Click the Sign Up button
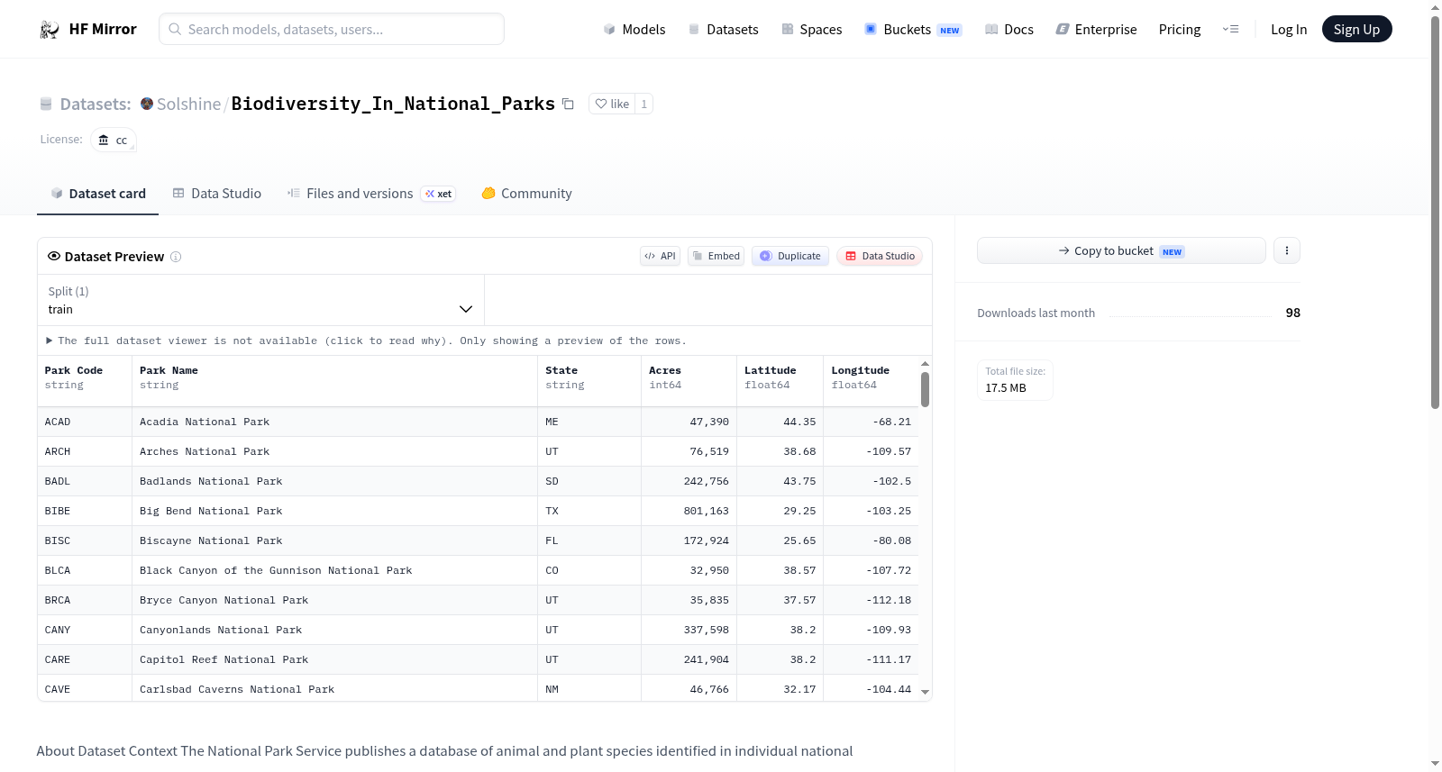The width and height of the screenshot is (1442, 772). point(1356,30)
